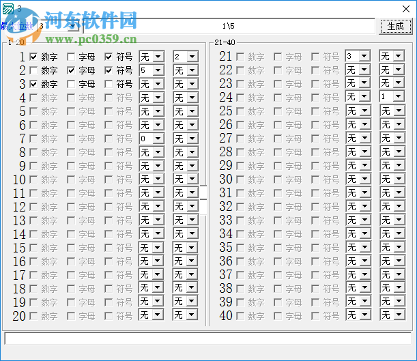This screenshot has width=417, height=361.
Task: Toggle 符号 checkbox in row 14
Action: 109,234
